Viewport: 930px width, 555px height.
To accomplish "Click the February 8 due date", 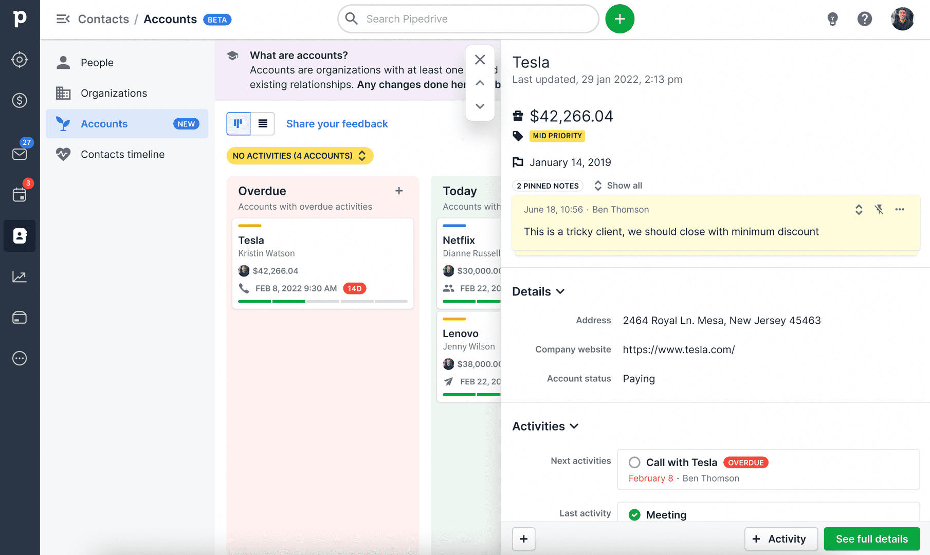I will (x=650, y=478).
